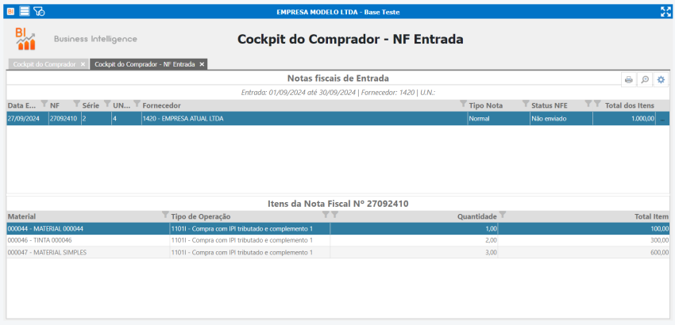675x325 pixels.
Task: Switch to the Cockpit do Comprador tab
Action: pos(44,64)
